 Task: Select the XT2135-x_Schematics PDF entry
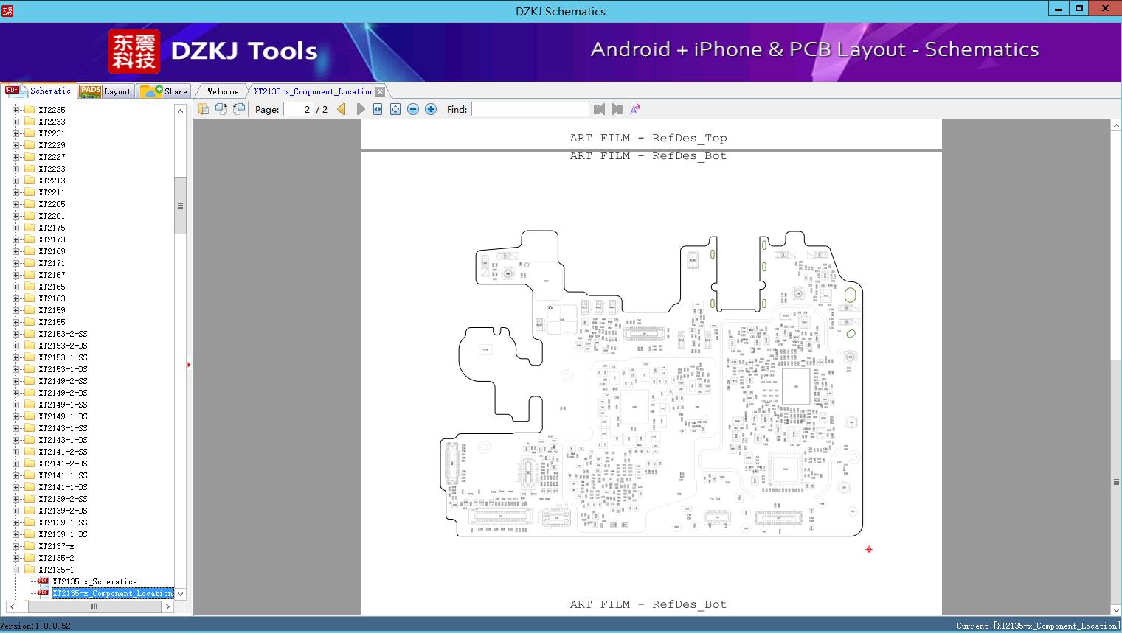pyautogui.click(x=94, y=581)
